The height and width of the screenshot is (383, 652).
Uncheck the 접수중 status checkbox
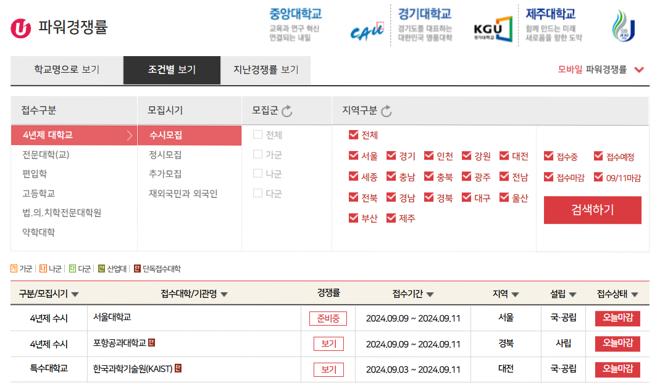click(549, 156)
